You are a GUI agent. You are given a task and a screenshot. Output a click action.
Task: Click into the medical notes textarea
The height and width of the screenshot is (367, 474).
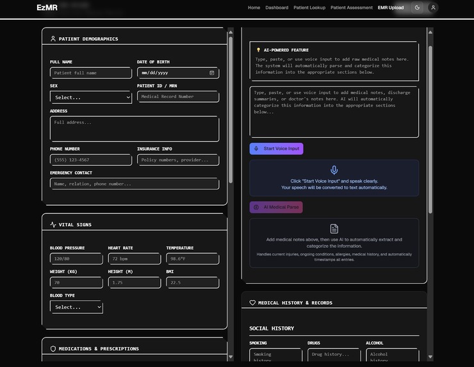pos(334,112)
